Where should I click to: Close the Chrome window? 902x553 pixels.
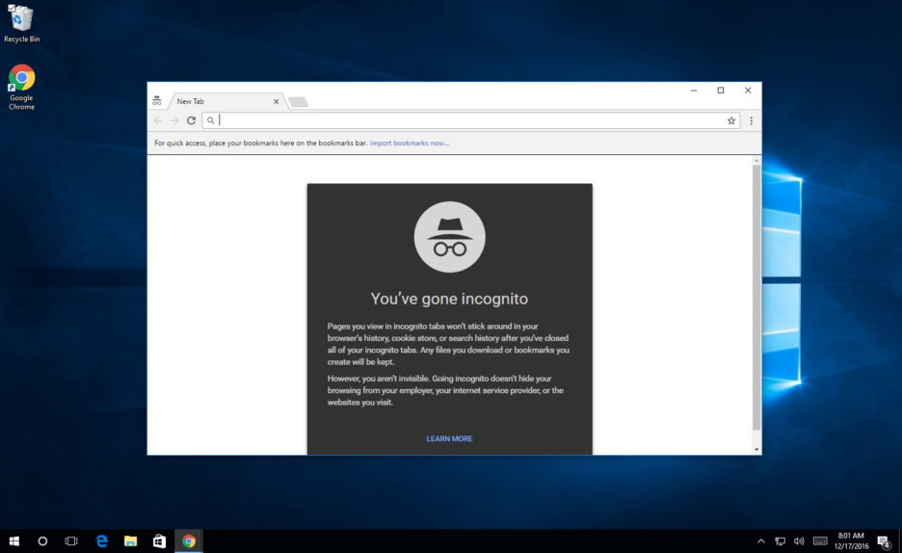click(748, 91)
